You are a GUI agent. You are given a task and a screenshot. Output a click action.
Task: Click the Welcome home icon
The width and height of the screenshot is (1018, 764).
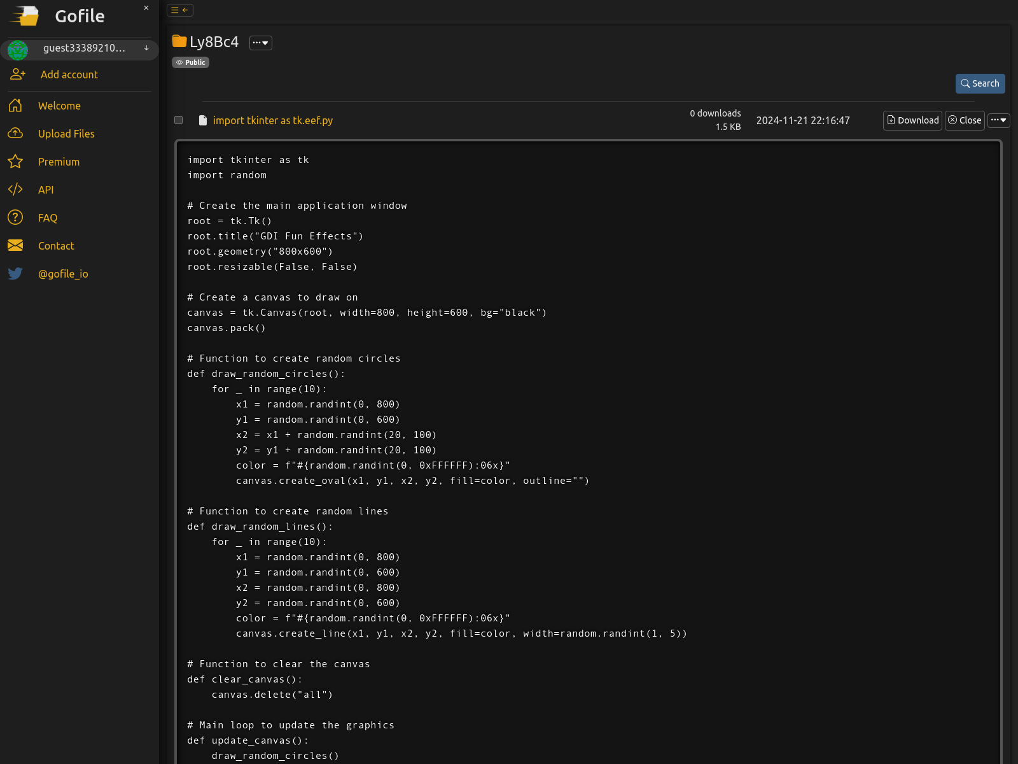coord(15,106)
